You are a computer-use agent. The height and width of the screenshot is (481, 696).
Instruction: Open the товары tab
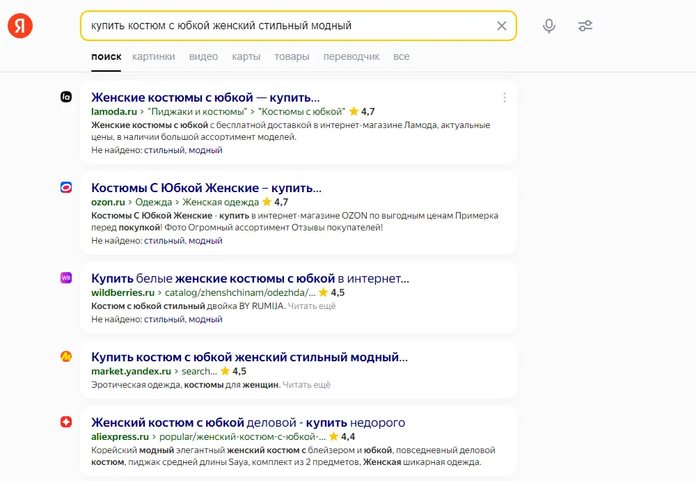(x=292, y=57)
